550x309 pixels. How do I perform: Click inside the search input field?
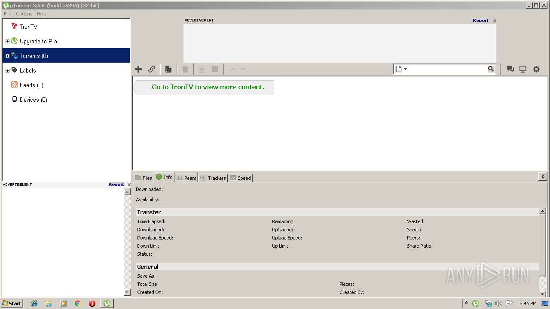click(446, 69)
